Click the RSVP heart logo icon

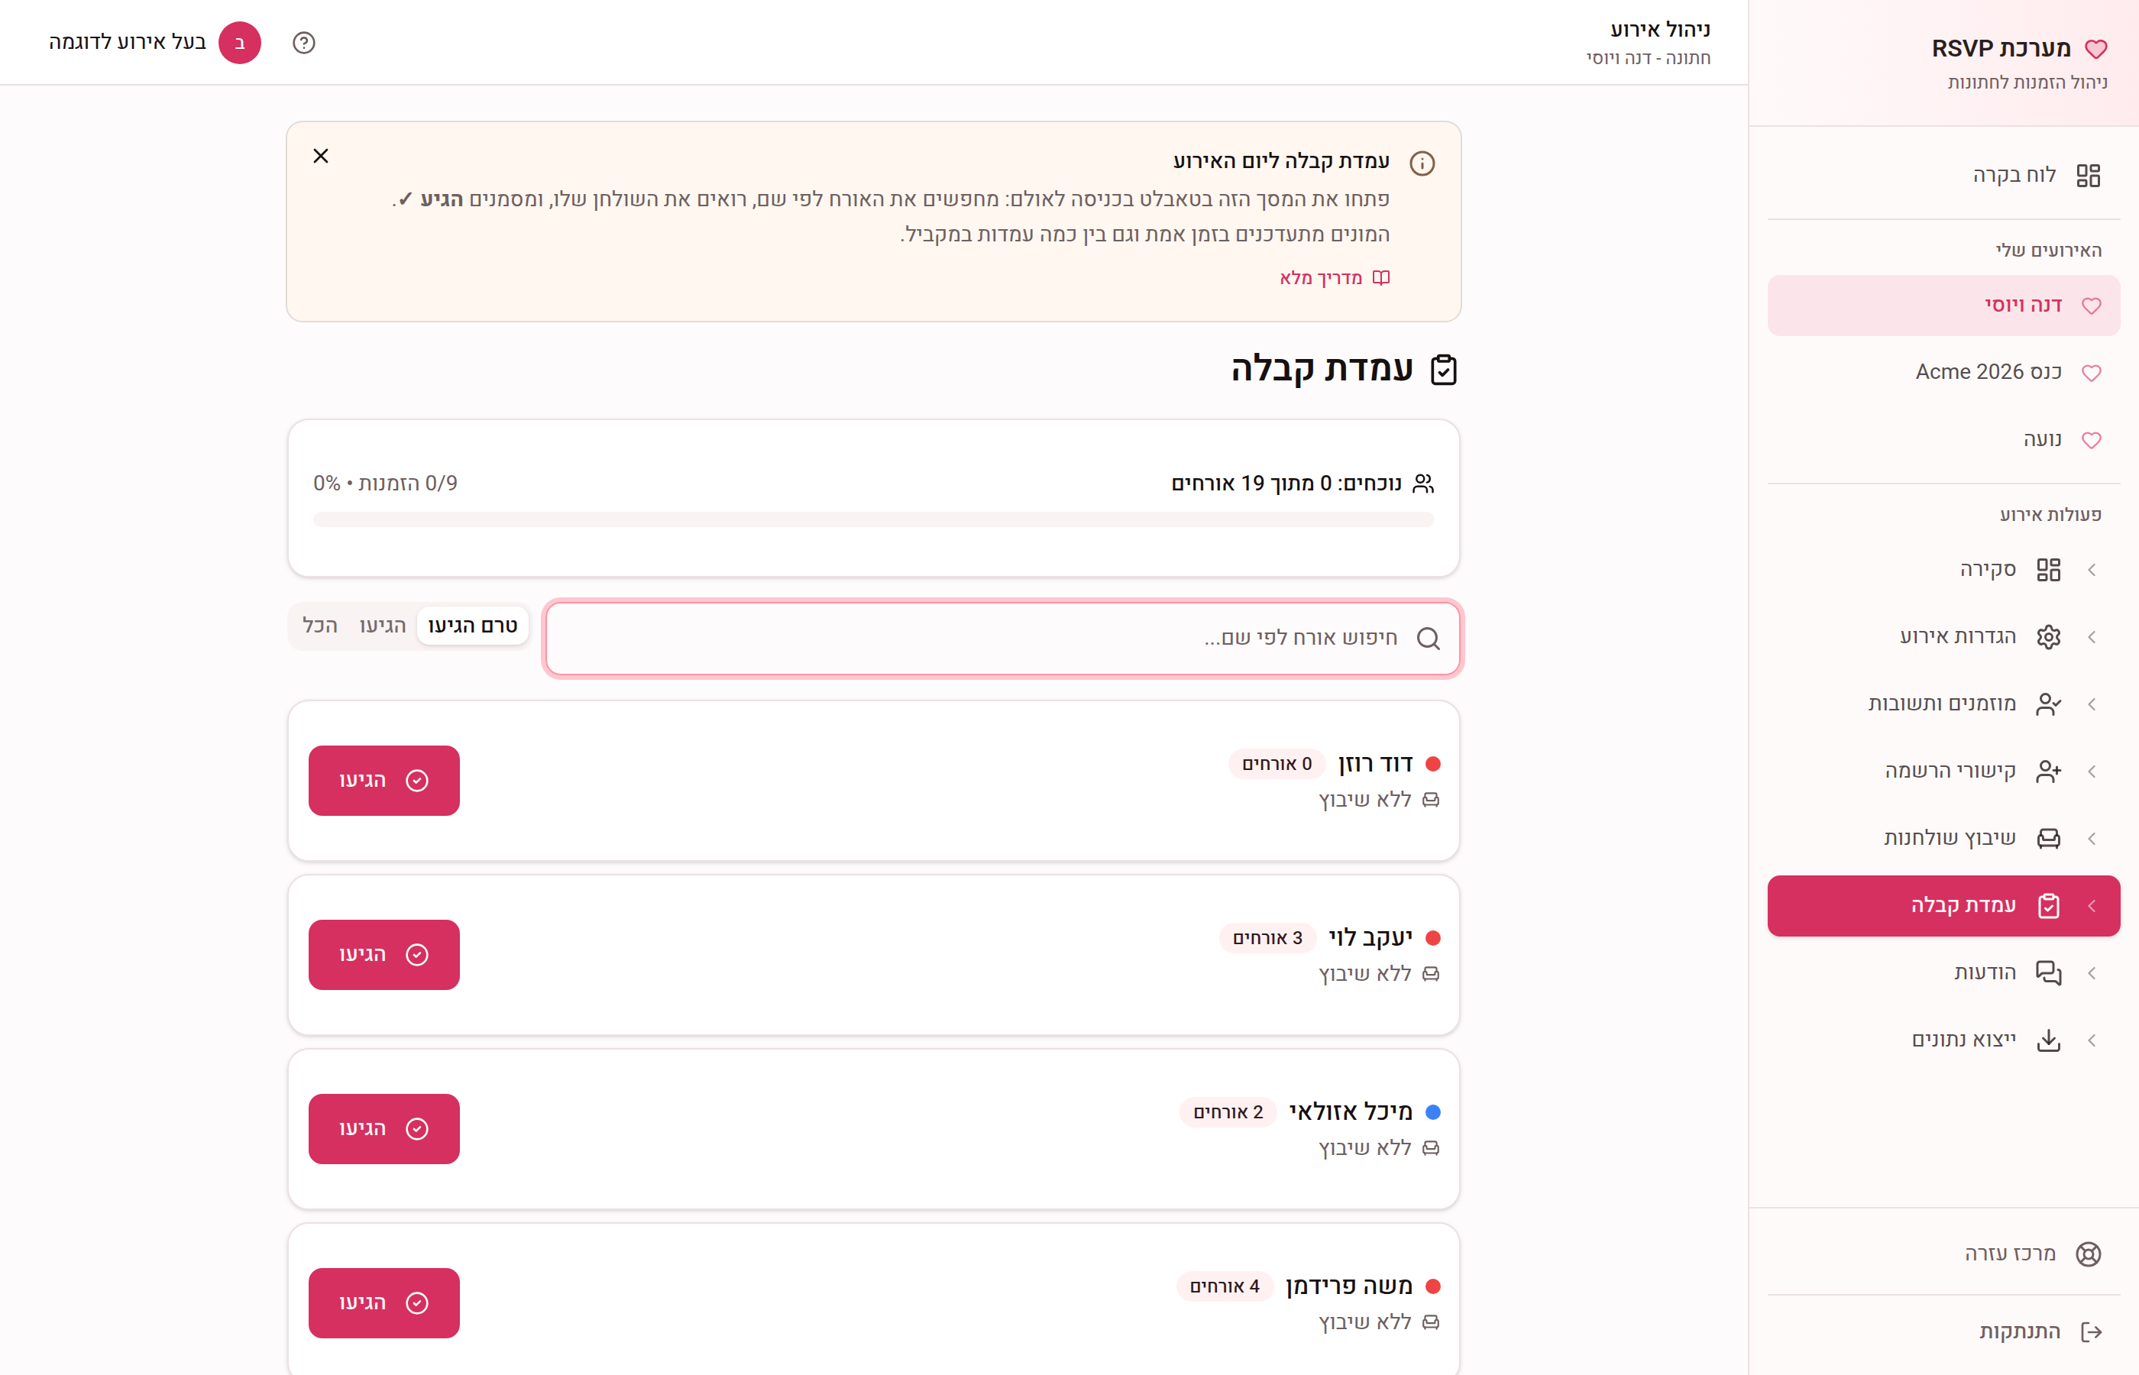(2096, 49)
